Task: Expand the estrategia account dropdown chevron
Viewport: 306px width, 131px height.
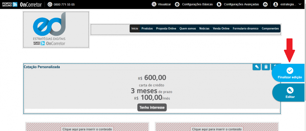Action: tap(300, 4)
